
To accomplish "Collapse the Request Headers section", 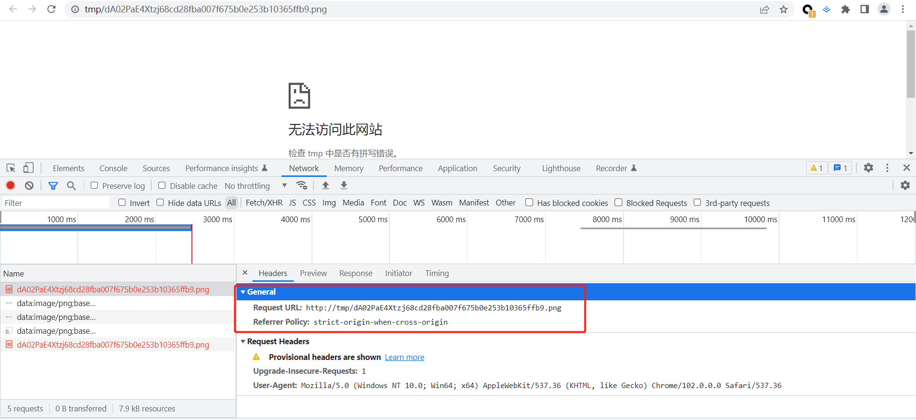I will (243, 341).
